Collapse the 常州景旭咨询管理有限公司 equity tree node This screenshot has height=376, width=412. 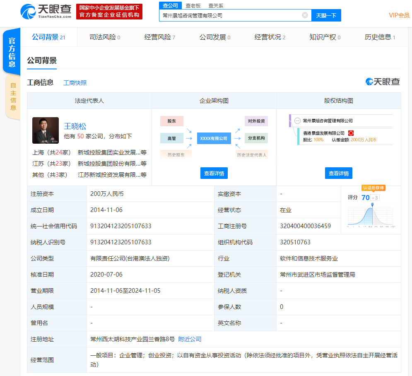(298, 121)
